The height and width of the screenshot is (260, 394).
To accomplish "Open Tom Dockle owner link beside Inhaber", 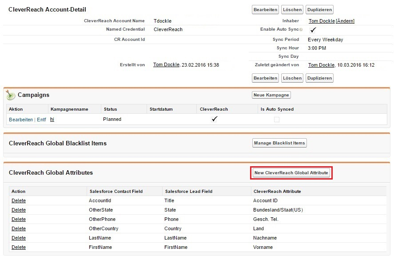I will coord(322,21).
